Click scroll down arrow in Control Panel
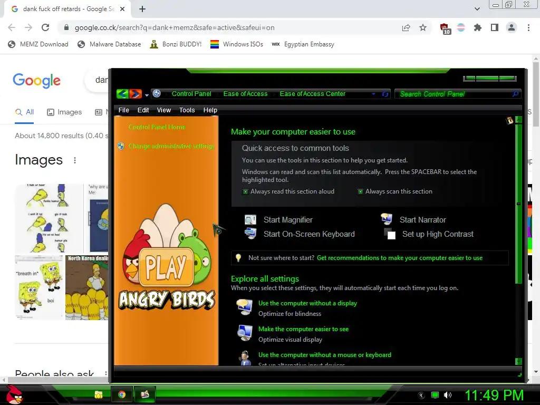Screen dimensions: 540x405 (518, 361)
